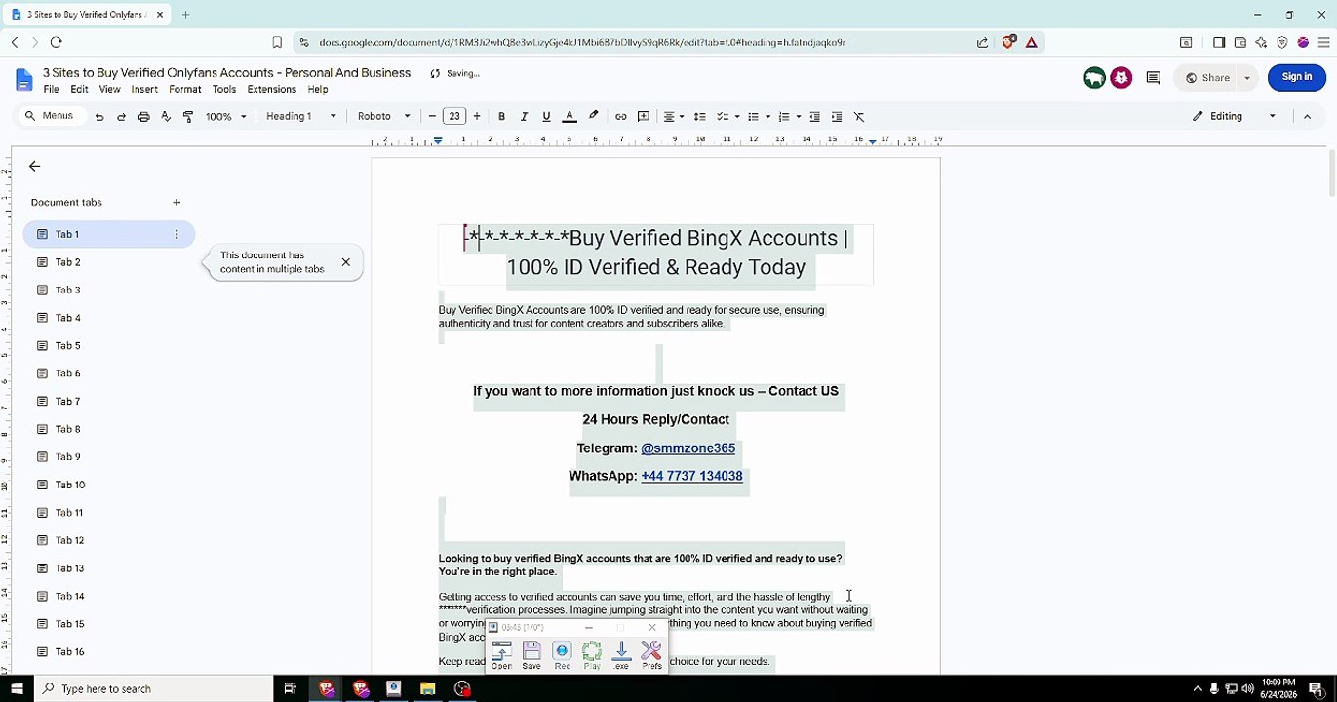
Task: Click the Increase indent icon
Action: pyautogui.click(x=837, y=117)
